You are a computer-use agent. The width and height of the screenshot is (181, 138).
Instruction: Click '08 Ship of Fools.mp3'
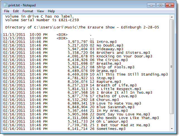coord(112,67)
